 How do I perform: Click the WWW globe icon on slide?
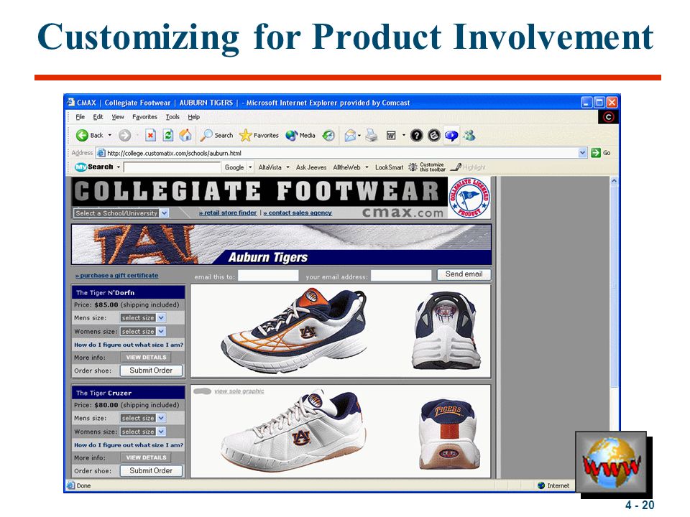tap(611, 462)
